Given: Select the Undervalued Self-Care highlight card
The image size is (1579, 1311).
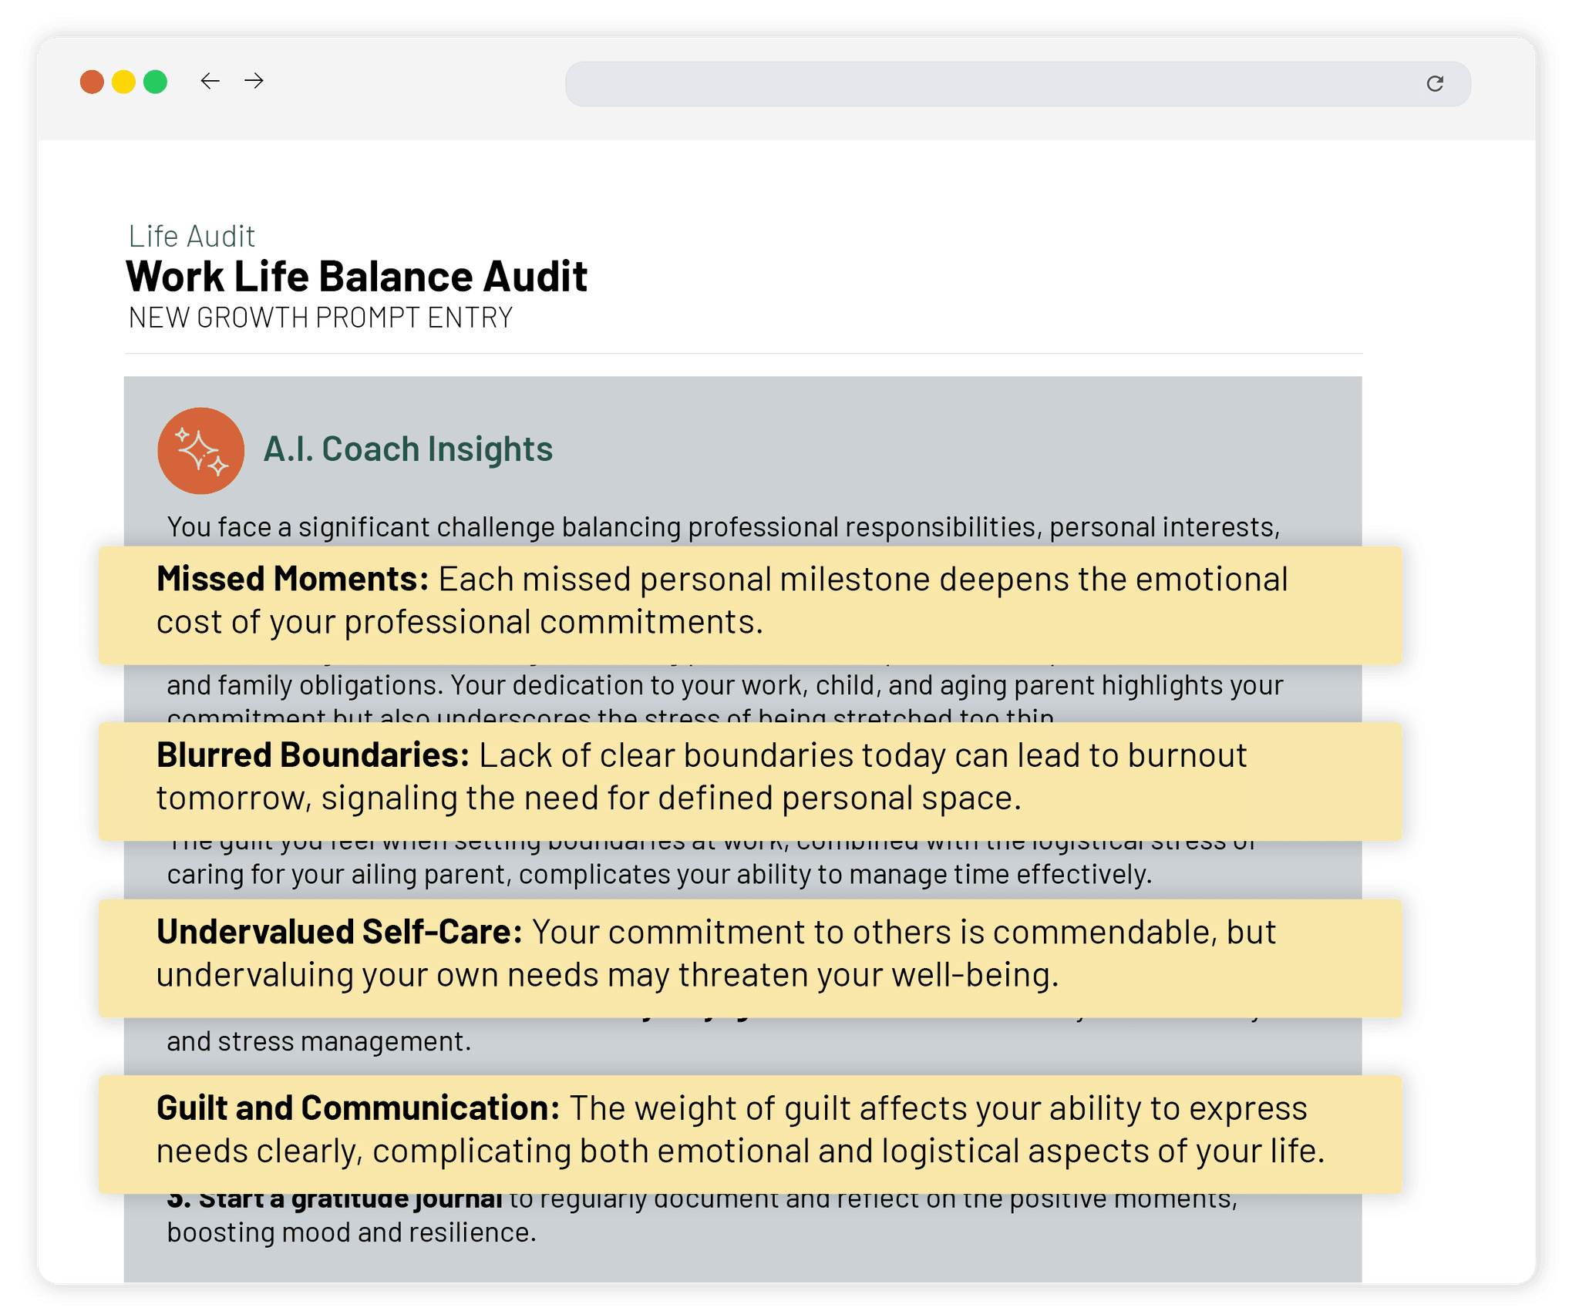Looking at the screenshot, I should [x=749, y=957].
